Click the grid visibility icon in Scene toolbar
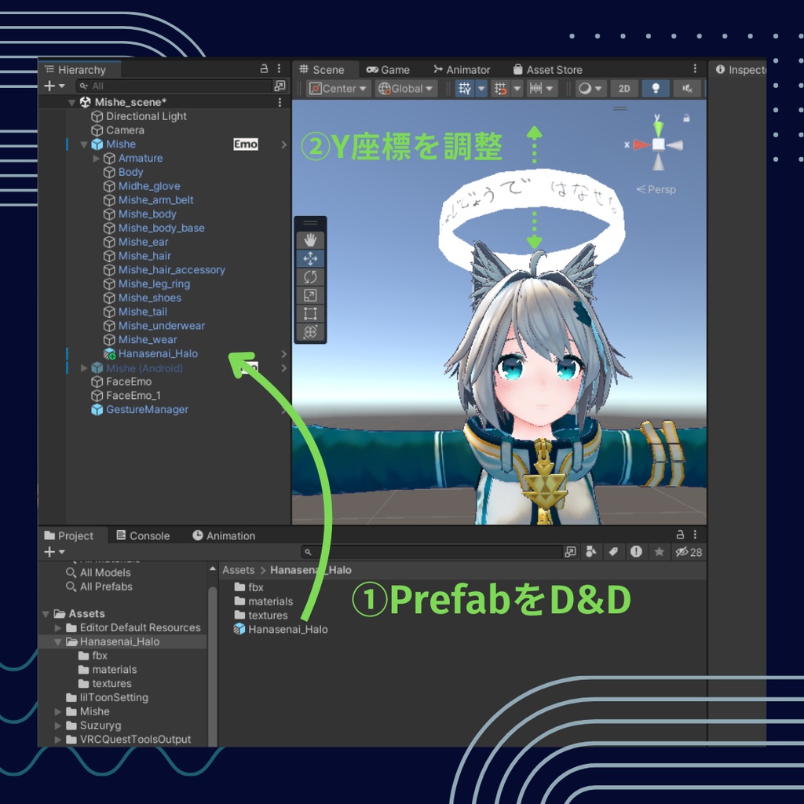Viewport: 804px width, 804px height. [x=465, y=88]
